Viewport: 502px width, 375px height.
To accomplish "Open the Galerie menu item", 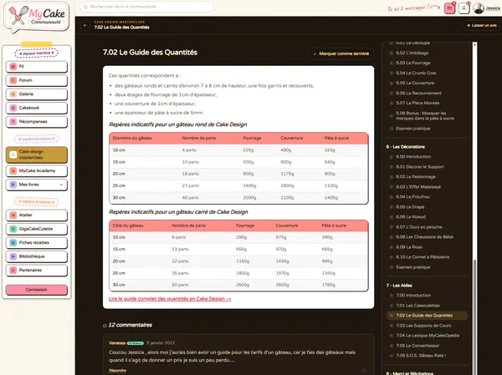I will pos(37,94).
